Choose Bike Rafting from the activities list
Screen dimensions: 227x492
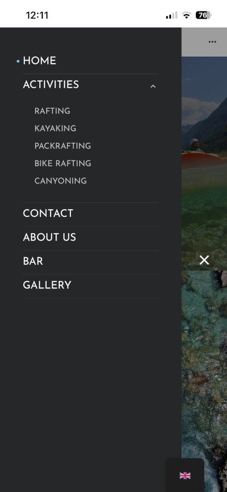point(63,163)
